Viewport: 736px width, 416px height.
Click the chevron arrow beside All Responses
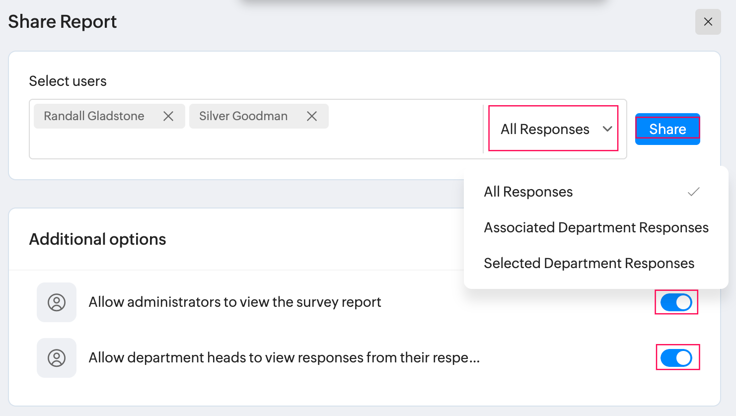607,129
